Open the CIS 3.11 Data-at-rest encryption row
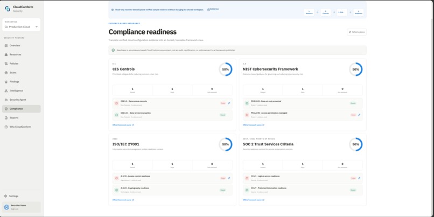 [172, 115]
